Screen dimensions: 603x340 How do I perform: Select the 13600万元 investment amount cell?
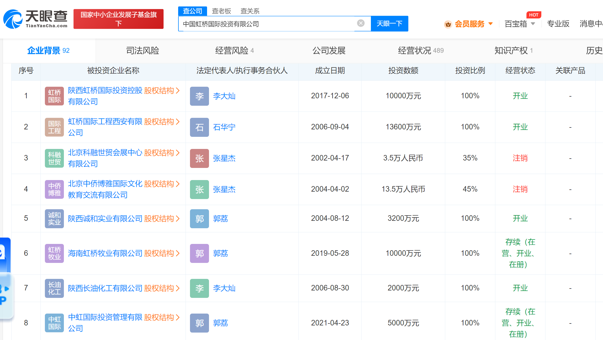(x=403, y=127)
